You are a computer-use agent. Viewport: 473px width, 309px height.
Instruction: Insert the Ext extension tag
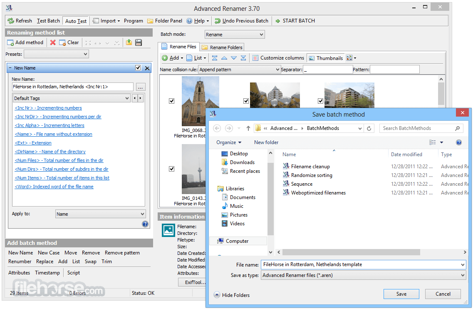pyautogui.click(x=33, y=143)
